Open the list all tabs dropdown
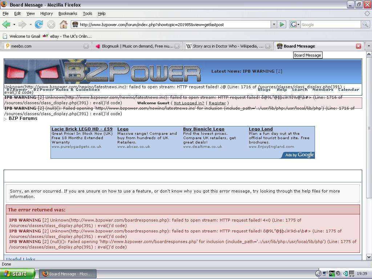 point(369,46)
